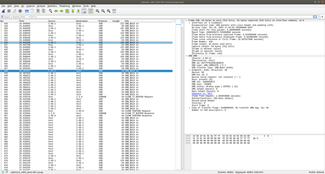Follow the Request in: 407 link
The height and width of the screenshot is (174, 325).
pyautogui.click(x=202, y=94)
